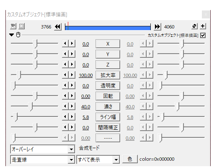The image size is (214, 167).
Task: Click the left 濃さ slider handle
Action: [31, 107]
